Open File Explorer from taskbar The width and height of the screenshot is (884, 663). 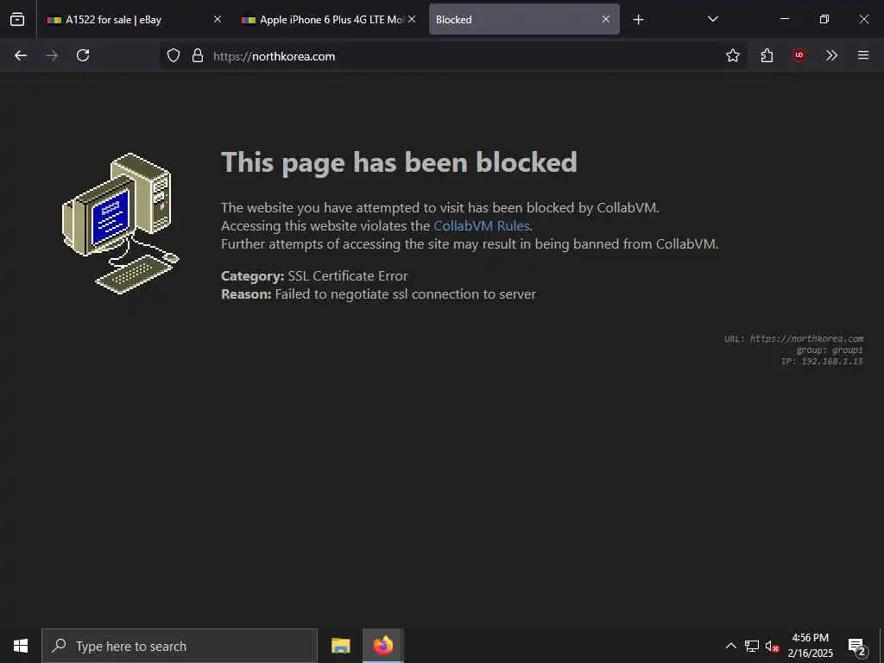click(x=340, y=646)
